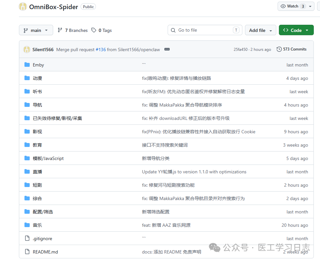Click the file icon beside README.md
Viewport: 320px width, 260px height.
click(27, 252)
